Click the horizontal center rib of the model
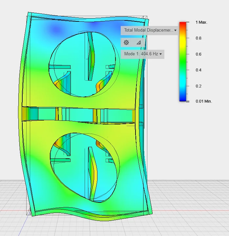Screen dimensions: 229x236 pyautogui.click(x=79, y=114)
